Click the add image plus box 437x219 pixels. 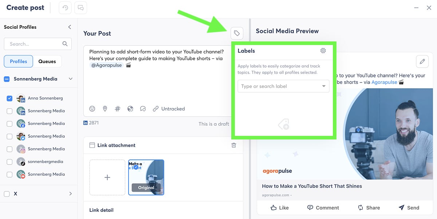pos(107,178)
